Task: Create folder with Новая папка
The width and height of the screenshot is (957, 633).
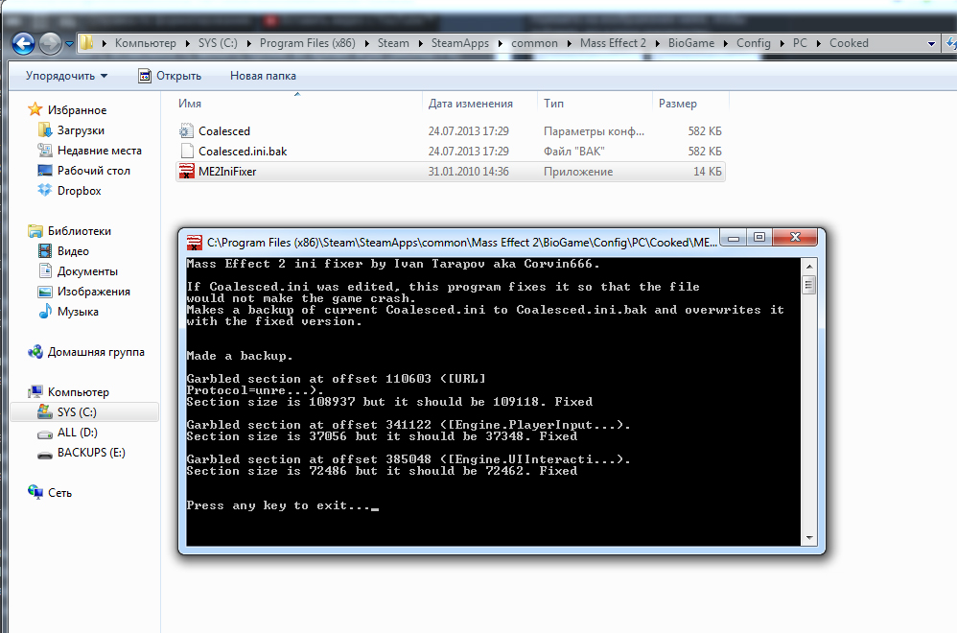Action: pos(263,76)
